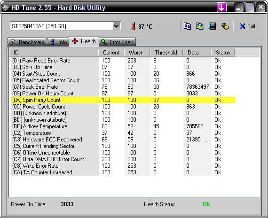Screen dimensions: 268x218
Task: Sort by the Worst column header
Action: (x=137, y=53)
